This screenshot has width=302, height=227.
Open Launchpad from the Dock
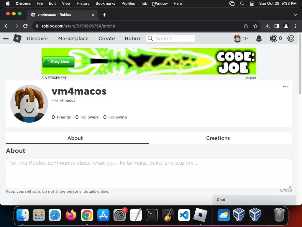39,215
